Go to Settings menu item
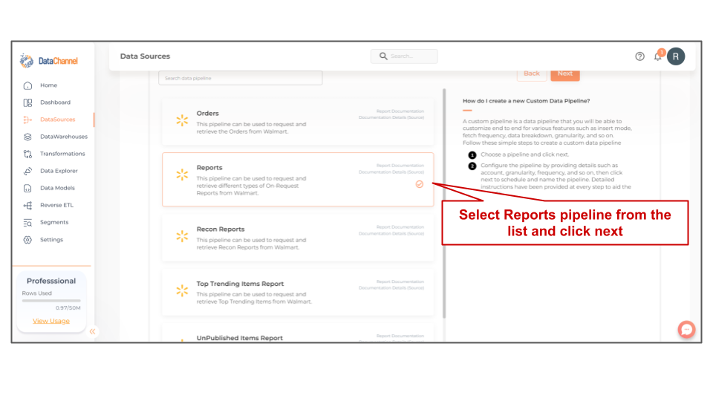This screenshot has width=713, height=401. point(51,240)
